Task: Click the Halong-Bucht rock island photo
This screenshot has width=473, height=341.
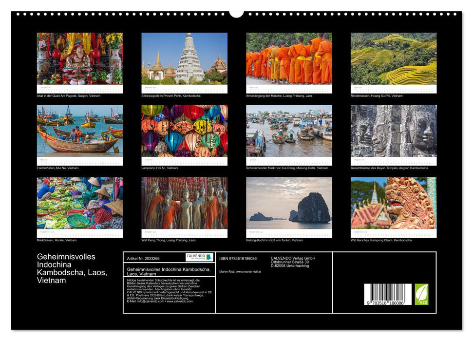Action: (x=289, y=203)
